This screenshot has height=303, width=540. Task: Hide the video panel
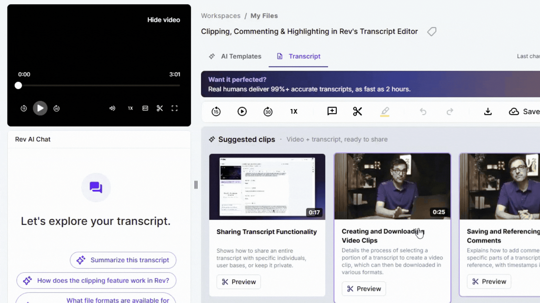(164, 20)
